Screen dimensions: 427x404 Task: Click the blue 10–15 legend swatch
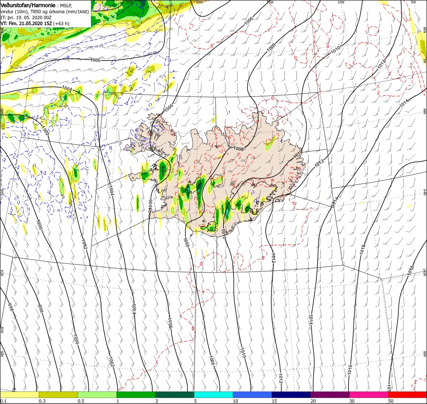(x=252, y=395)
